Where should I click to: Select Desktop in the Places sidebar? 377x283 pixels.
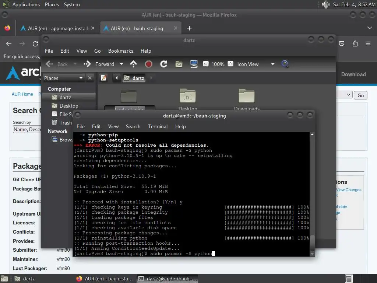click(x=69, y=106)
